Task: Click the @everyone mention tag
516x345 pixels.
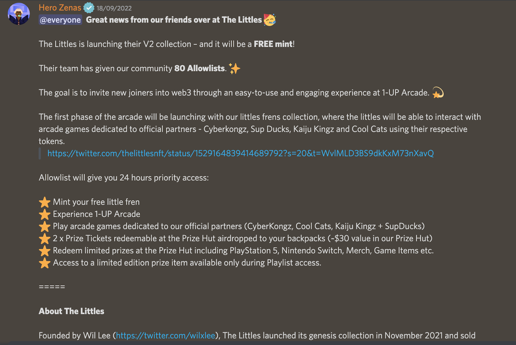Action: click(x=60, y=20)
